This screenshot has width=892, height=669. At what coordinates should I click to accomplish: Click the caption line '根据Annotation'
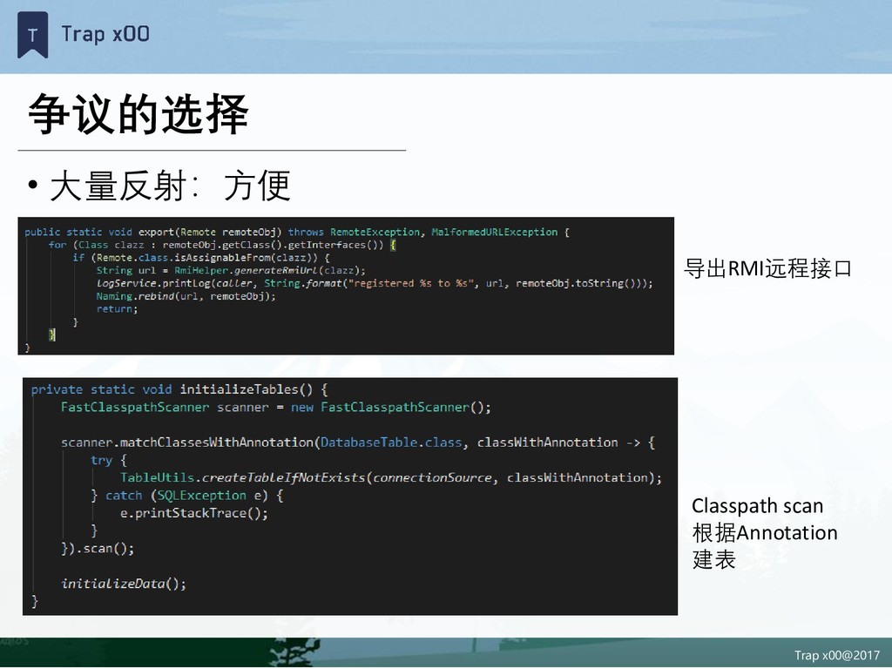pyautogui.click(x=765, y=533)
